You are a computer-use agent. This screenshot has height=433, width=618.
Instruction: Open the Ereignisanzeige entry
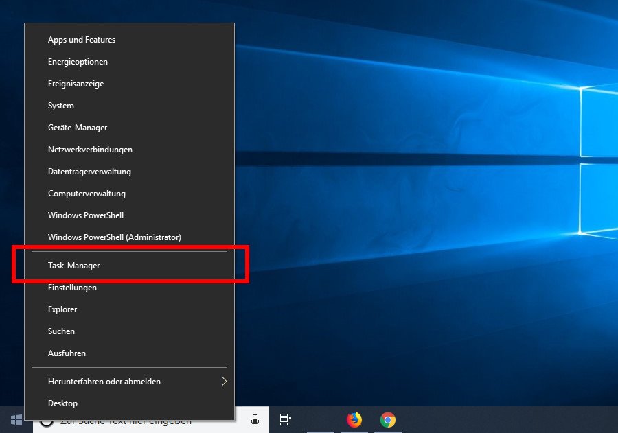pos(76,83)
